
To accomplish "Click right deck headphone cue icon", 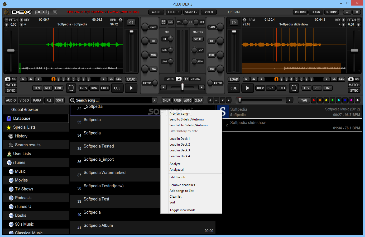I will point(234,22).
